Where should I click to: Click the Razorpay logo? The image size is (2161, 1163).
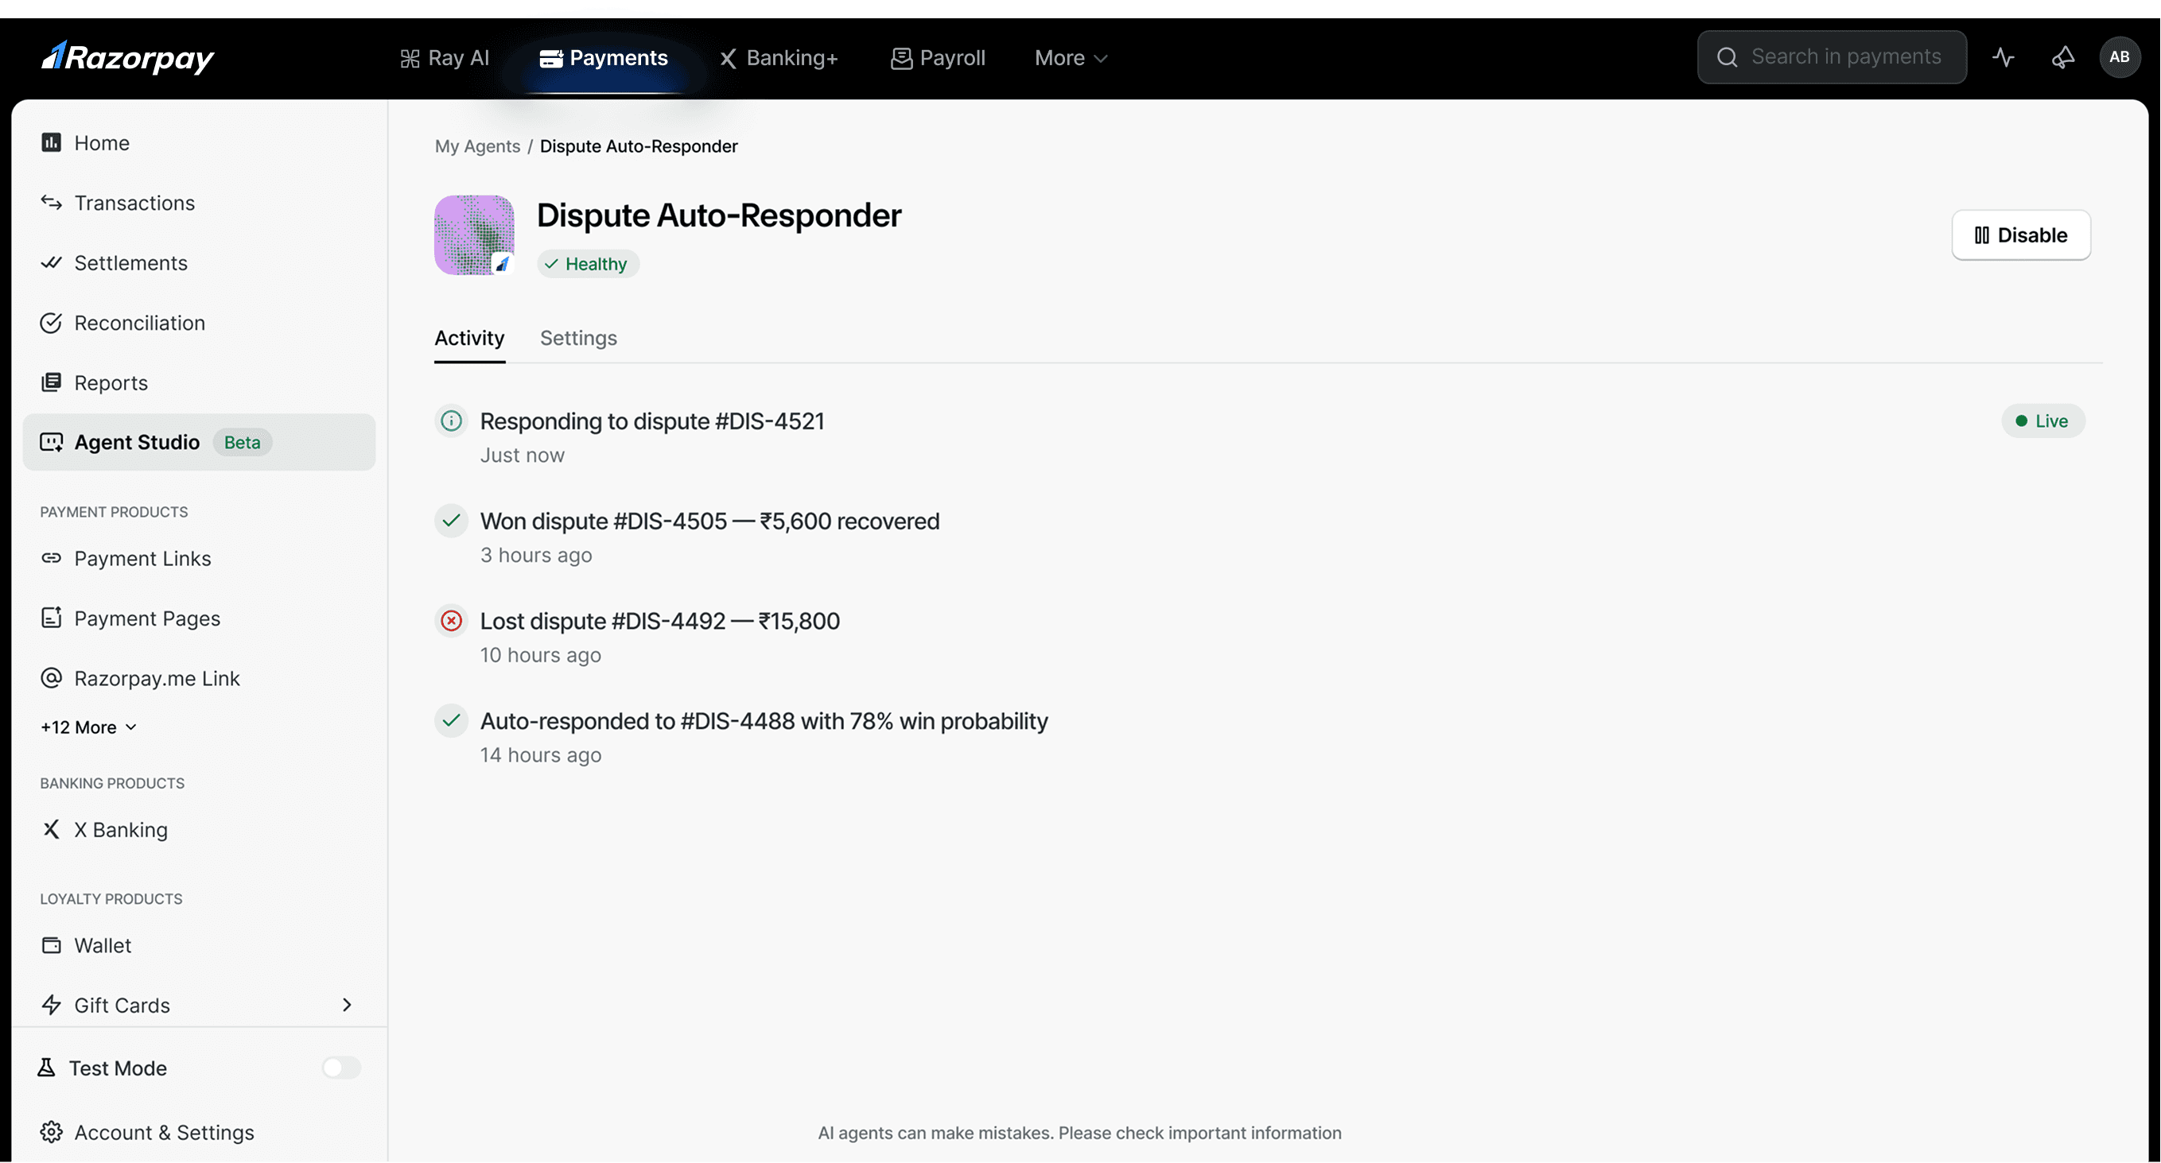tap(127, 57)
